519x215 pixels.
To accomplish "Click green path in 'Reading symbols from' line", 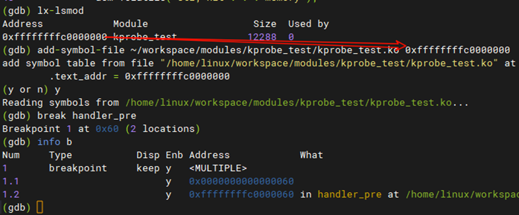I will coord(289,102).
